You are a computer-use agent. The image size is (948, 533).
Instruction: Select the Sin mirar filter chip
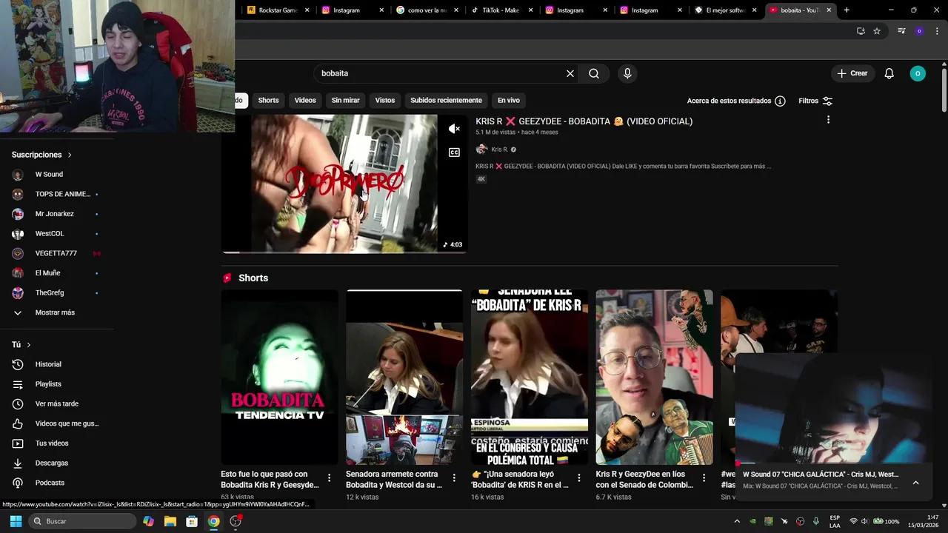tap(345, 101)
